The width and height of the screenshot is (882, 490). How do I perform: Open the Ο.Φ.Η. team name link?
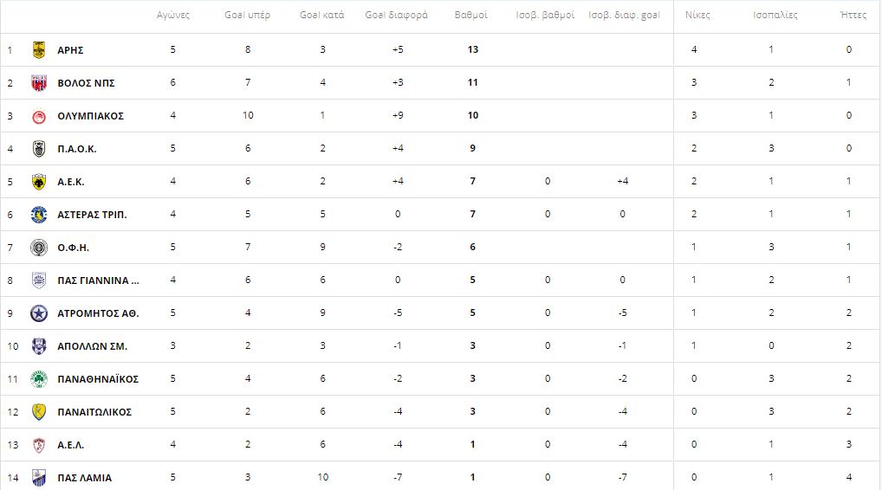[73, 248]
